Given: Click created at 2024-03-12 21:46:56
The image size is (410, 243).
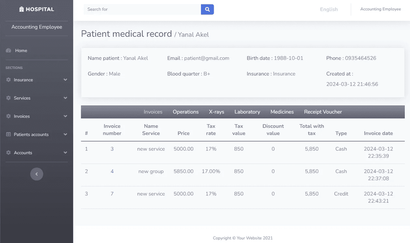Looking at the screenshot, I should point(352,84).
